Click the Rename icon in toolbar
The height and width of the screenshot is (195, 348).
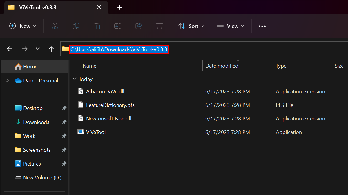point(118,26)
